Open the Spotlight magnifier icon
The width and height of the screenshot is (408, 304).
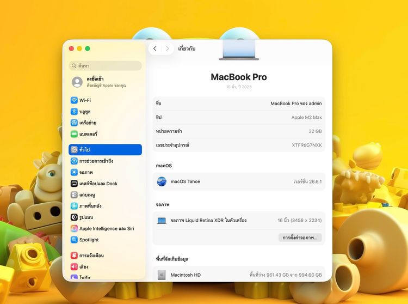(74, 240)
